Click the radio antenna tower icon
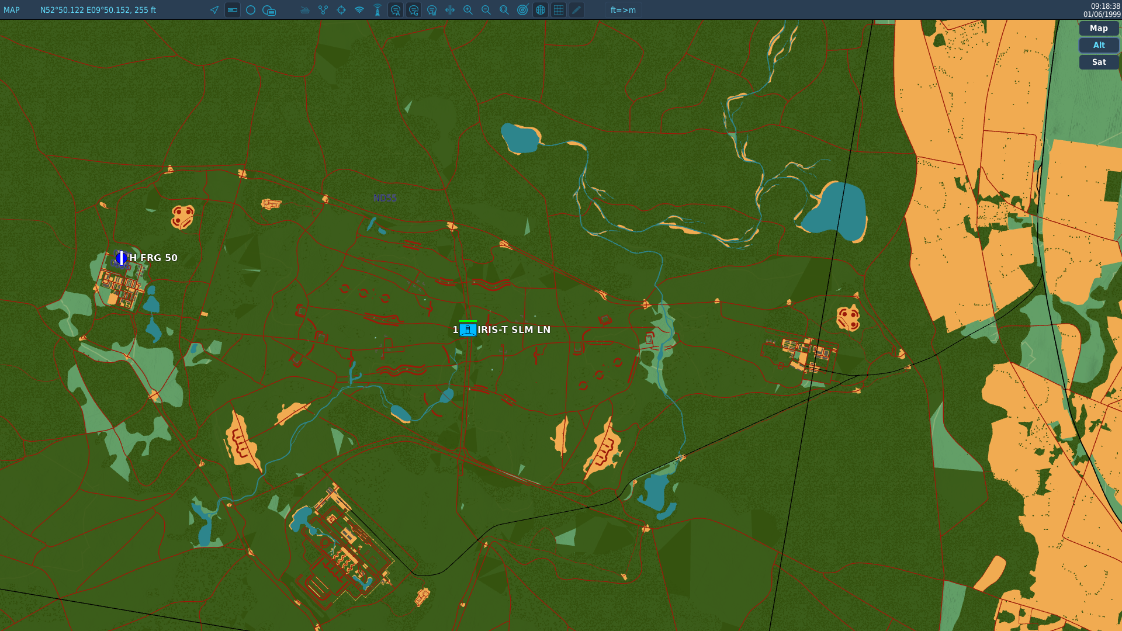This screenshot has width=1122, height=631. 378,10
